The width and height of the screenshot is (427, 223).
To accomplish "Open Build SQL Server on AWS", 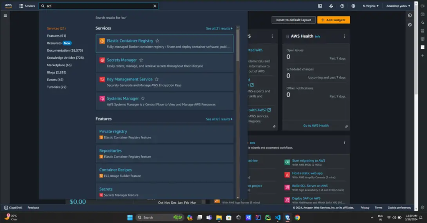I will (310, 186).
